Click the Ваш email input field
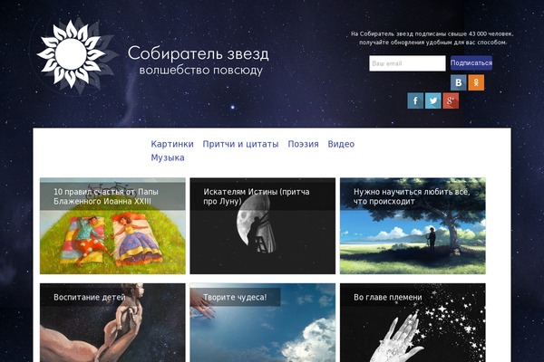544x362 pixels. tap(407, 63)
